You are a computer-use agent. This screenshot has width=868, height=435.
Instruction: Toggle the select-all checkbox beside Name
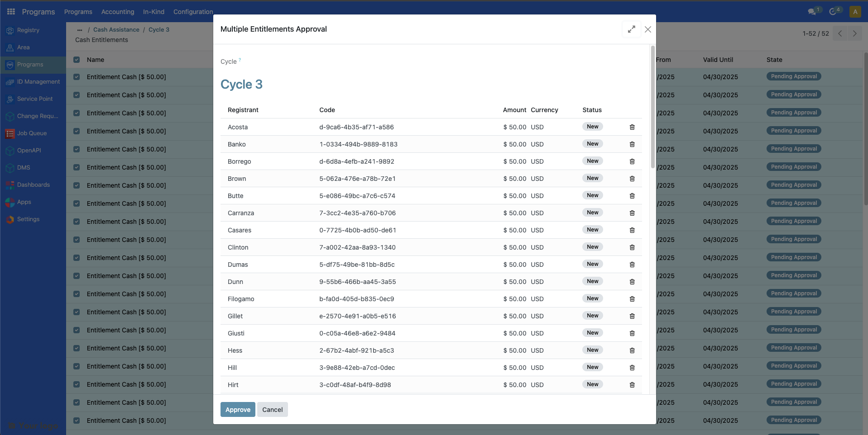(77, 60)
